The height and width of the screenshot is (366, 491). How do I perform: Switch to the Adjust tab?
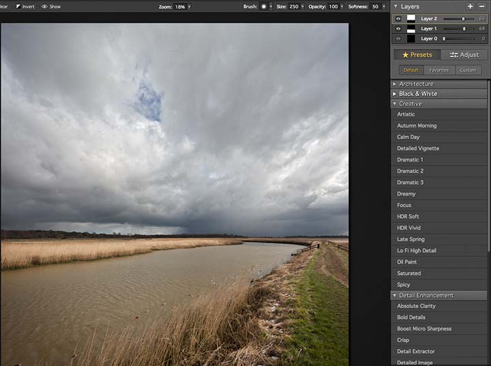click(x=464, y=55)
